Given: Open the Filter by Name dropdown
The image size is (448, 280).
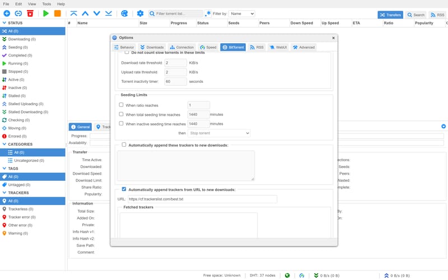Looking at the screenshot, I should point(242,13).
